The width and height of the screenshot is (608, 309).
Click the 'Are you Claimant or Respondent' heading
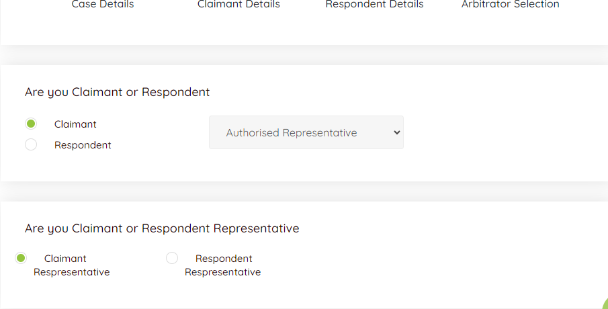(117, 92)
